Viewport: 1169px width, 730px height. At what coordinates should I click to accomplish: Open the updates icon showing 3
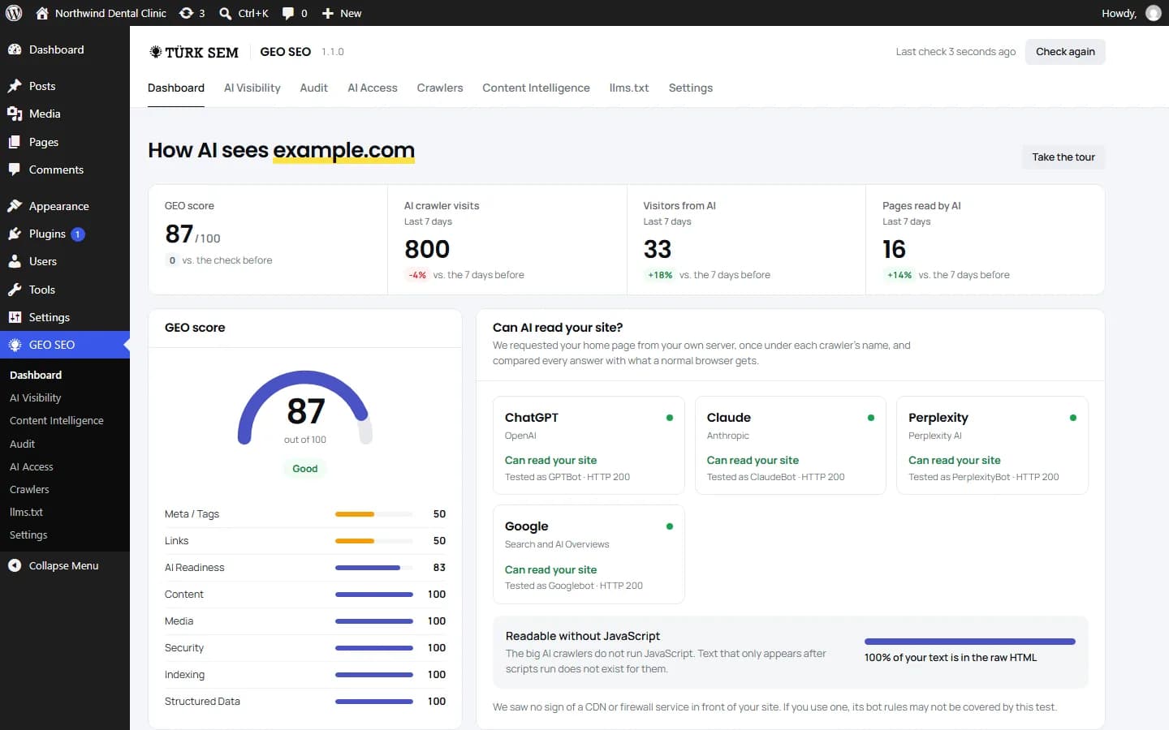186,13
